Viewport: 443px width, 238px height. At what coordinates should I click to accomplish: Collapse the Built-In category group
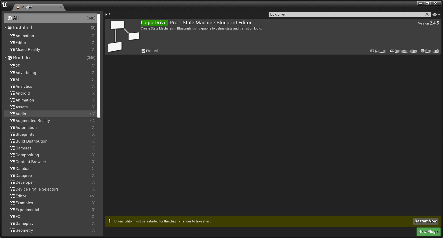point(5,58)
